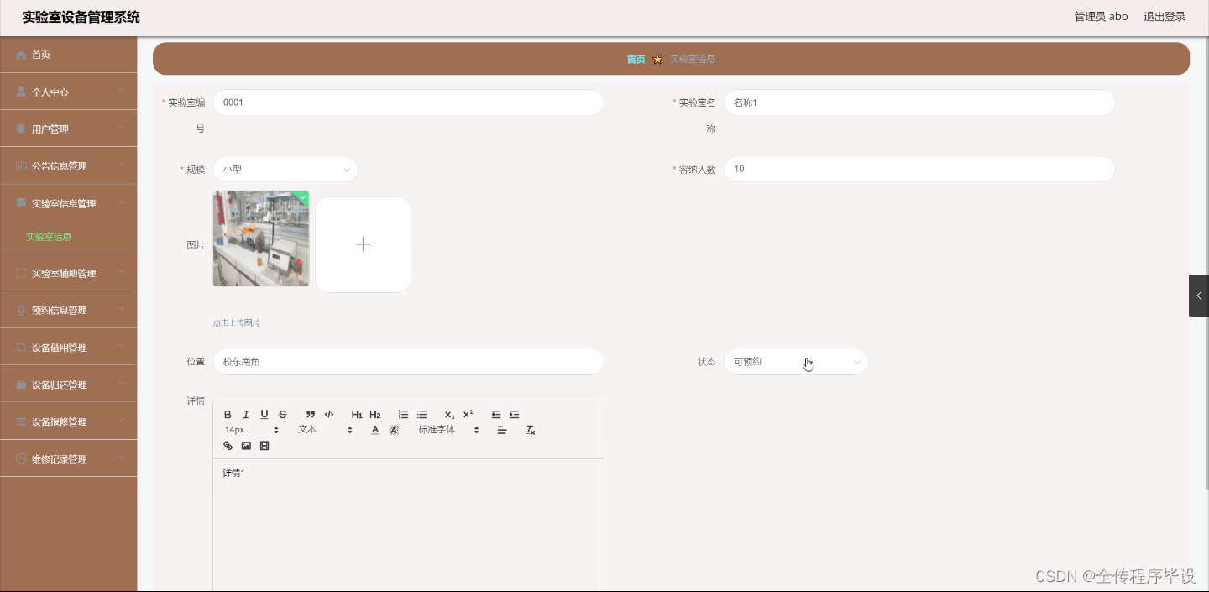Viewport: 1209px width, 592px height.
Task: Apply subscript formatting in the editor toolbar
Action: pyautogui.click(x=449, y=414)
